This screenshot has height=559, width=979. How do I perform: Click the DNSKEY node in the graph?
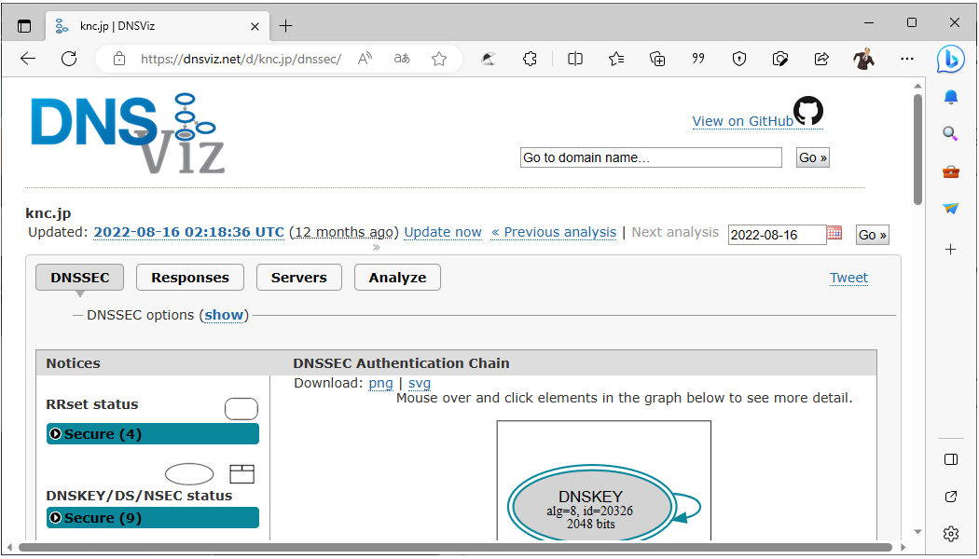(590, 508)
